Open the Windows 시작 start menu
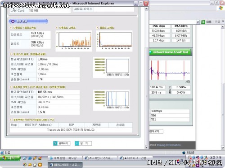Screen dimensions: 225x168 click(10, 158)
